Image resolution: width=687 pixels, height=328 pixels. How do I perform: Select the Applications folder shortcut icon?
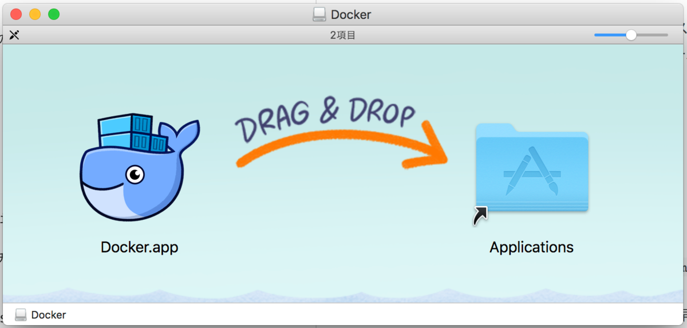point(531,174)
